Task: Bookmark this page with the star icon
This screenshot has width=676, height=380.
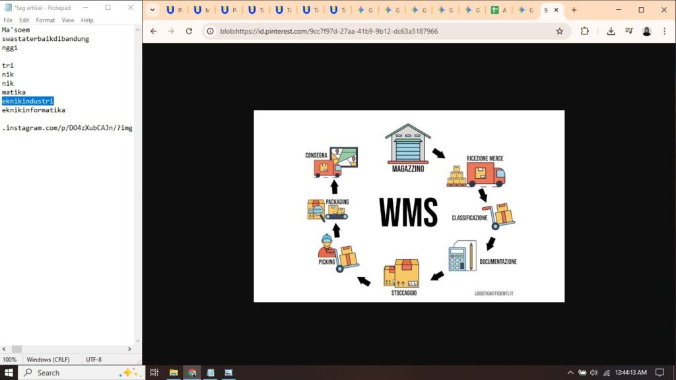Action: pos(559,31)
